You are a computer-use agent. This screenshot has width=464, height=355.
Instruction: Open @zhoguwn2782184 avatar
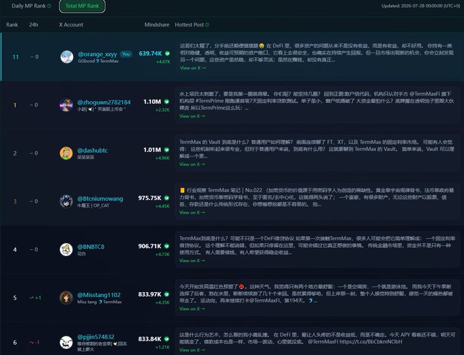[x=66, y=105]
